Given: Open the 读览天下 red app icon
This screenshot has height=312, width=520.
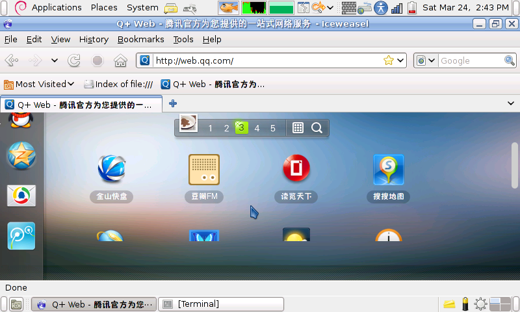Looking at the screenshot, I should click(x=296, y=168).
